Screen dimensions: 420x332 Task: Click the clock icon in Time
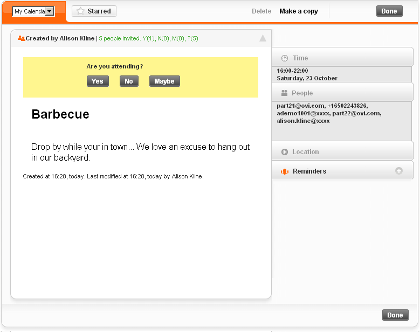pyautogui.click(x=285, y=58)
